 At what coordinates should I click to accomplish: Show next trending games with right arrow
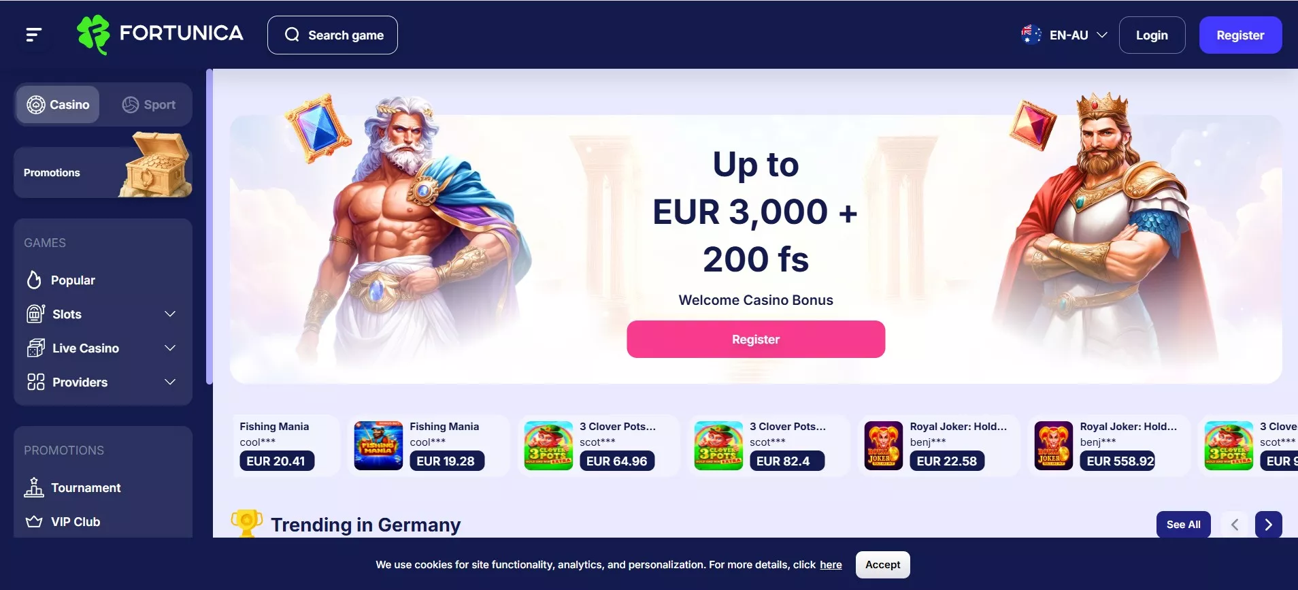coord(1268,525)
